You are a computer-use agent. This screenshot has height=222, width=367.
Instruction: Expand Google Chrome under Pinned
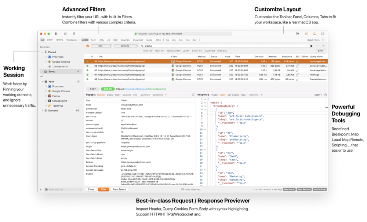coord(46,62)
